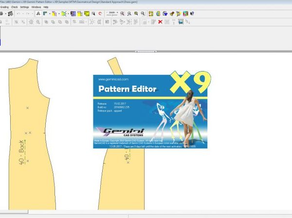Open the Grading menu
Image resolution: width=292 pixels, height=218 pixels.
pyautogui.click(x=4, y=7)
